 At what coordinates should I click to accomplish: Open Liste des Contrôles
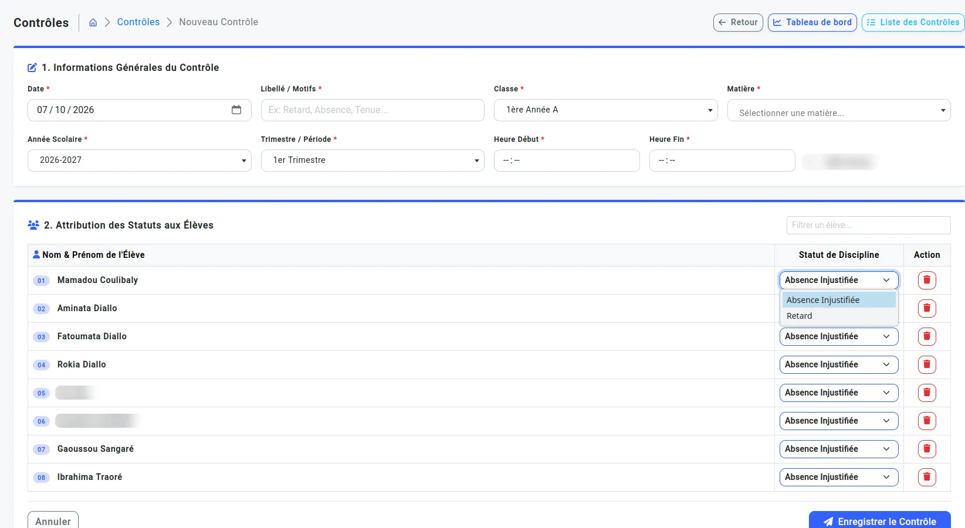913,22
